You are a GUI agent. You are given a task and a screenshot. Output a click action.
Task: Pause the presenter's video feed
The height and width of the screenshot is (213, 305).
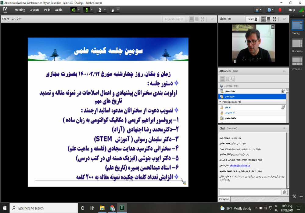(x=235, y=61)
